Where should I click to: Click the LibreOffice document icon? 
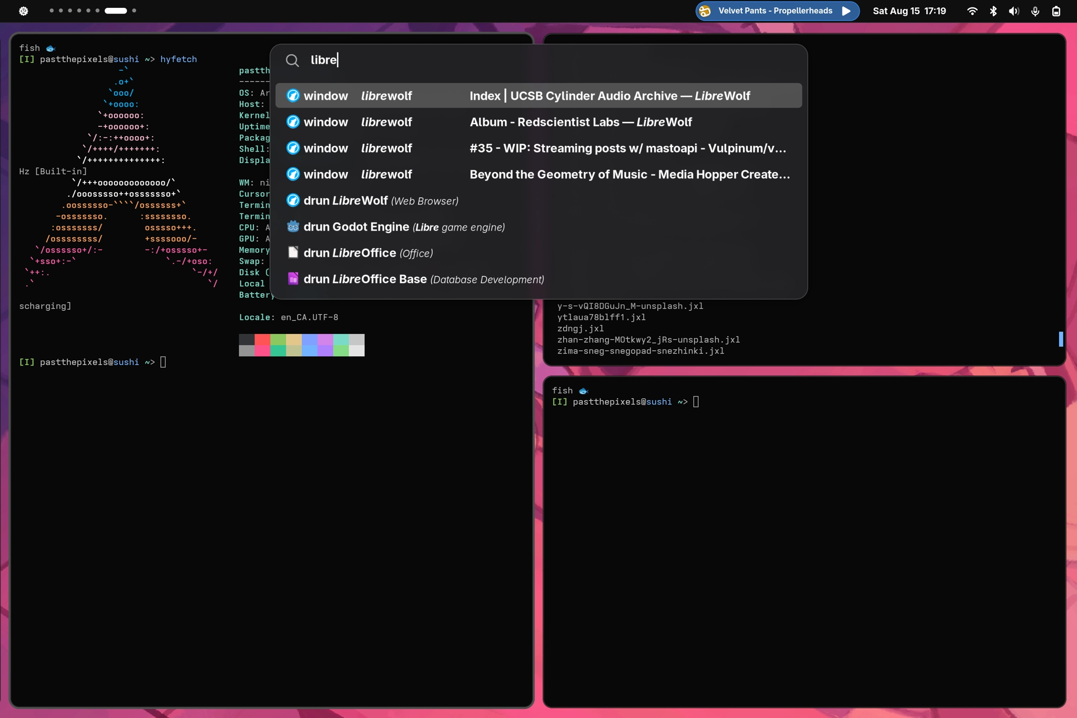click(293, 252)
